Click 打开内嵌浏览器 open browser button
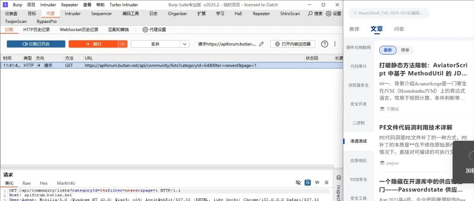The height and width of the screenshot is (201, 474). pyautogui.click(x=293, y=44)
